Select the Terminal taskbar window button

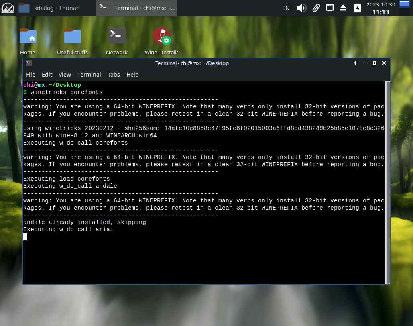(136, 8)
